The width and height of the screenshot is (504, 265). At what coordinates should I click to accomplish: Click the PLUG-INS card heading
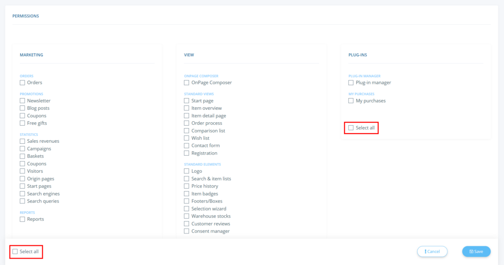(x=358, y=55)
